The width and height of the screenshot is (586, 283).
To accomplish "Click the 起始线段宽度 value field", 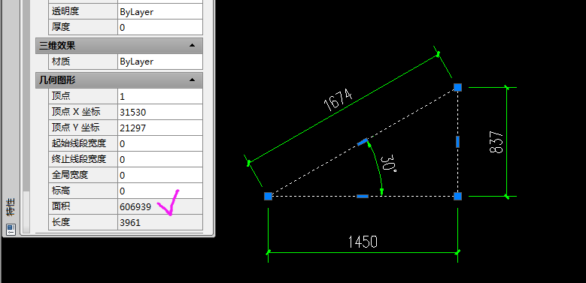I will click(x=160, y=143).
